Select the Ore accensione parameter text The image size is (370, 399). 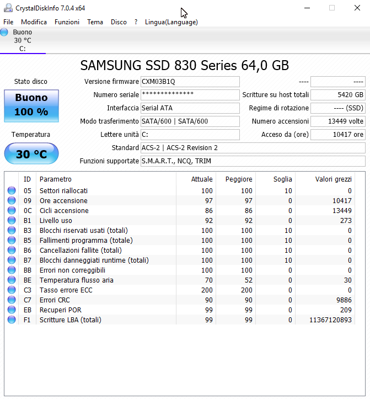click(x=63, y=201)
